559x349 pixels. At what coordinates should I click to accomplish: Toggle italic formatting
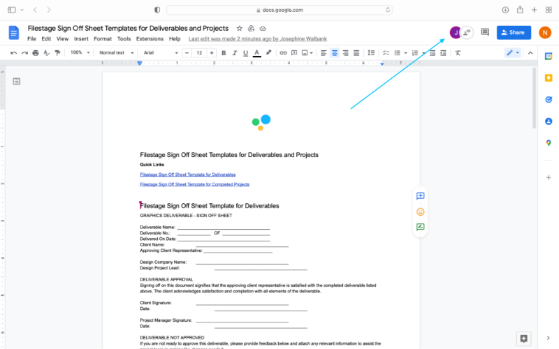click(235, 53)
